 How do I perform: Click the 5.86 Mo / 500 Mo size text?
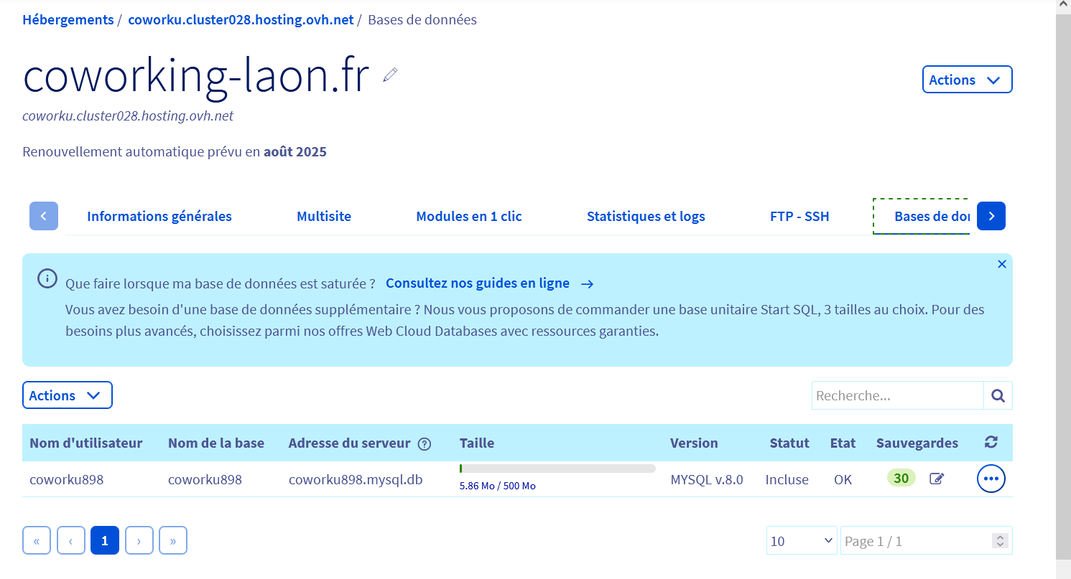(498, 486)
